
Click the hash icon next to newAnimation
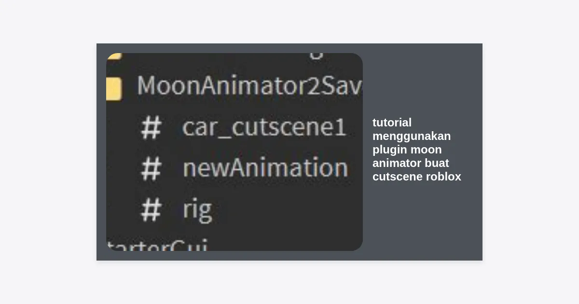pos(151,168)
